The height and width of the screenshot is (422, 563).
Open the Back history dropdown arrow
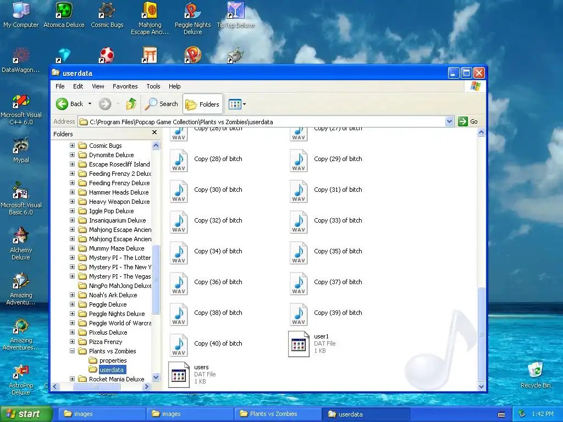pyautogui.click(x=90, y=104)
